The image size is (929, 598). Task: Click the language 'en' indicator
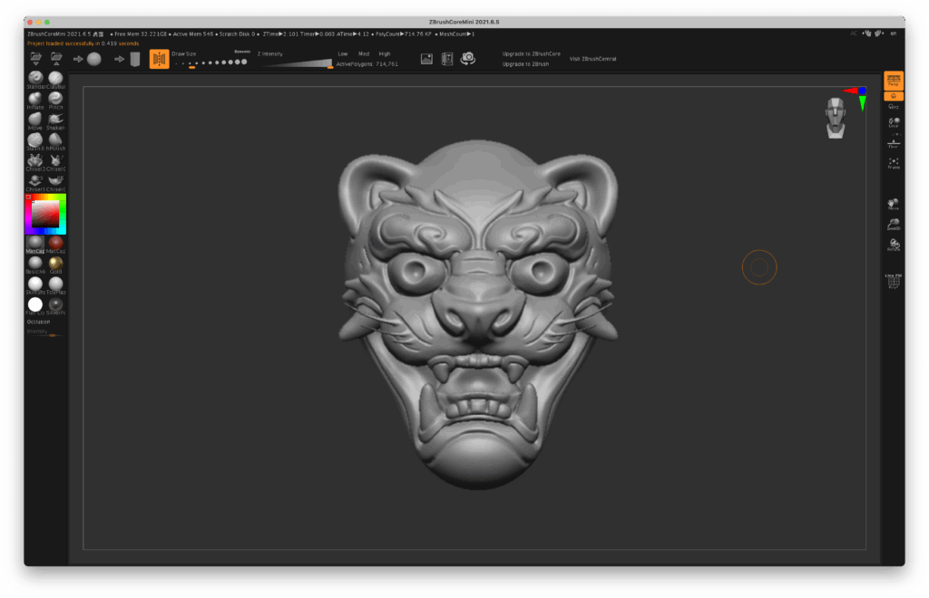coord(894,34)
